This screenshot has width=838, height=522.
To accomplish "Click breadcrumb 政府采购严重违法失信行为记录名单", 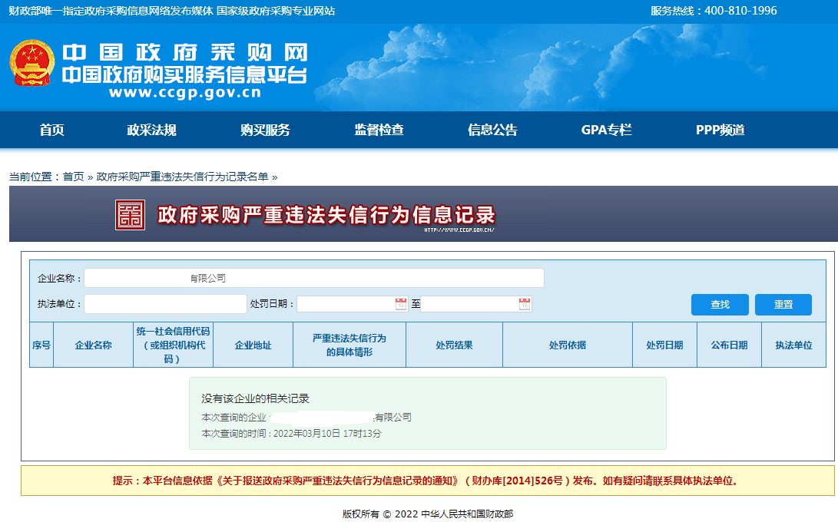I will (x=182, y=177).
